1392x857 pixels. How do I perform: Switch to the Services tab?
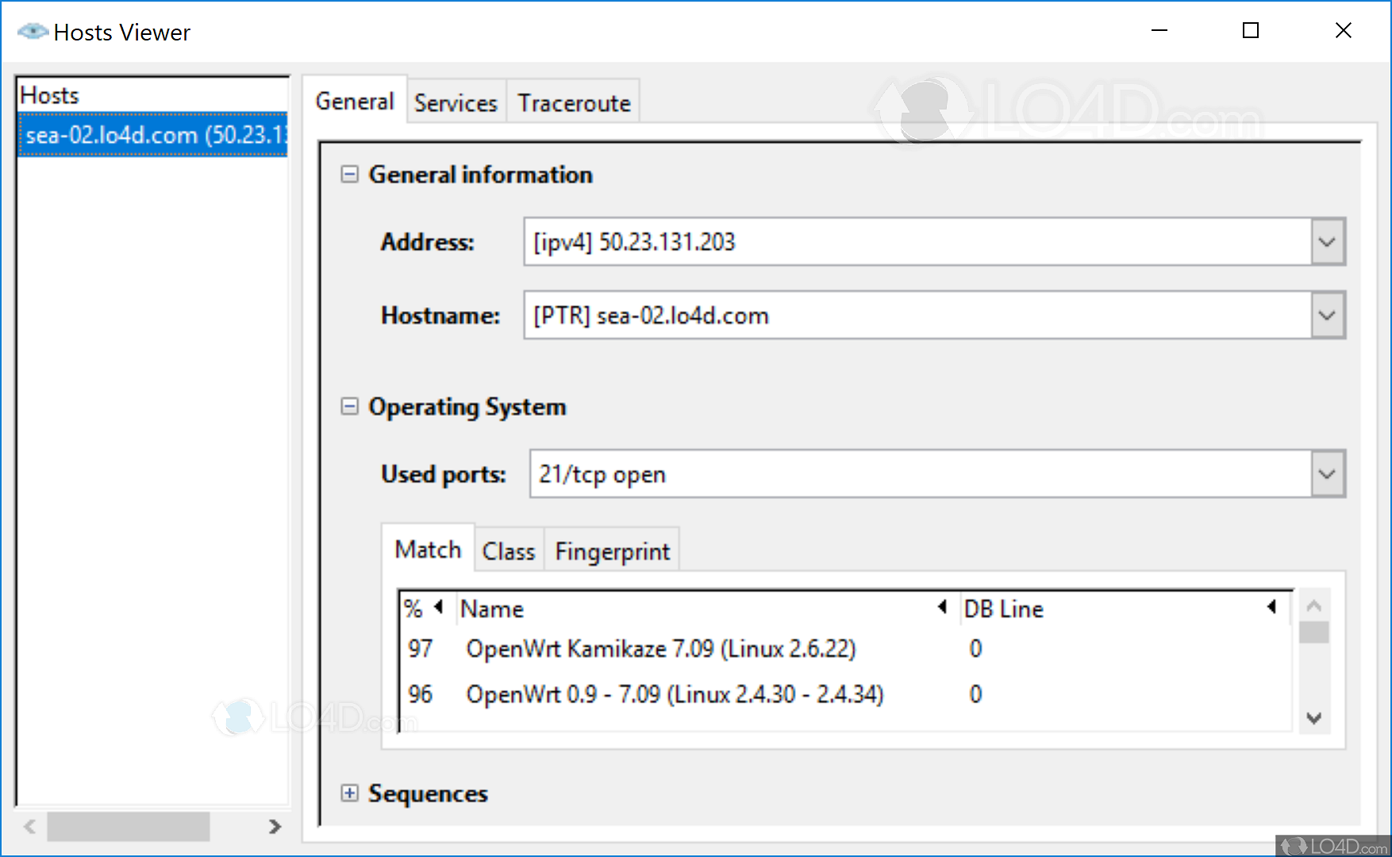point(456,103)
